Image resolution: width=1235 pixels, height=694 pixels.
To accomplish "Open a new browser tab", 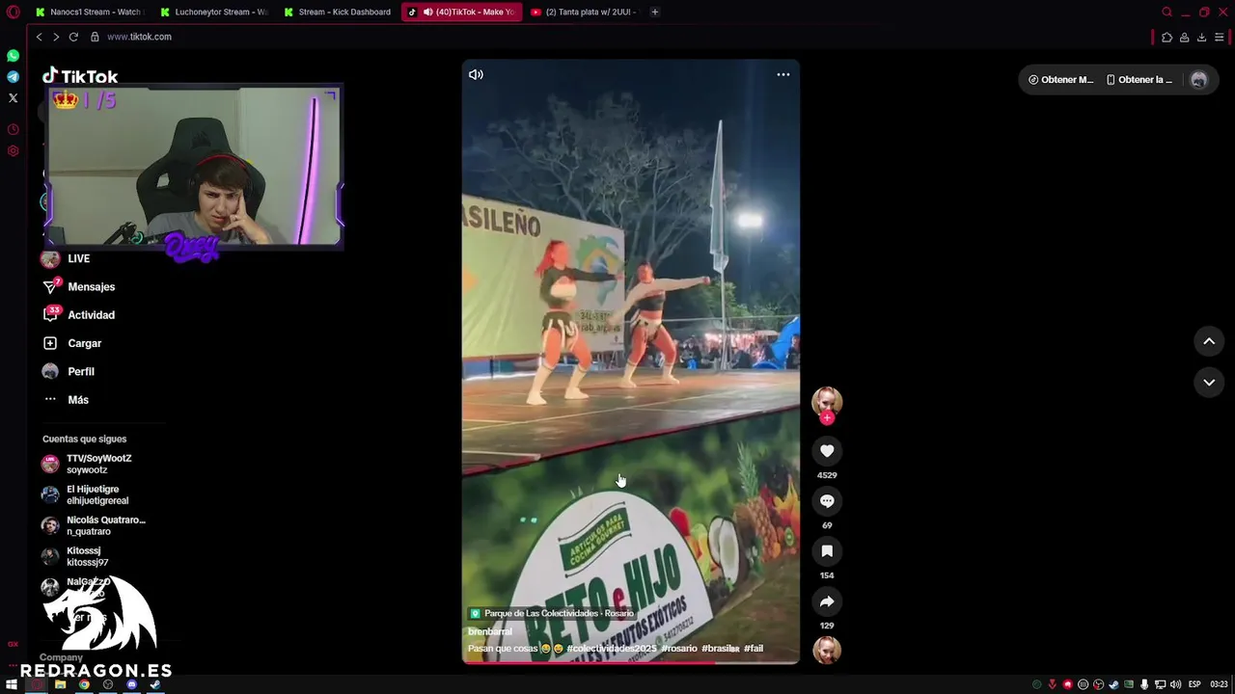I will (x=654, y=12).
